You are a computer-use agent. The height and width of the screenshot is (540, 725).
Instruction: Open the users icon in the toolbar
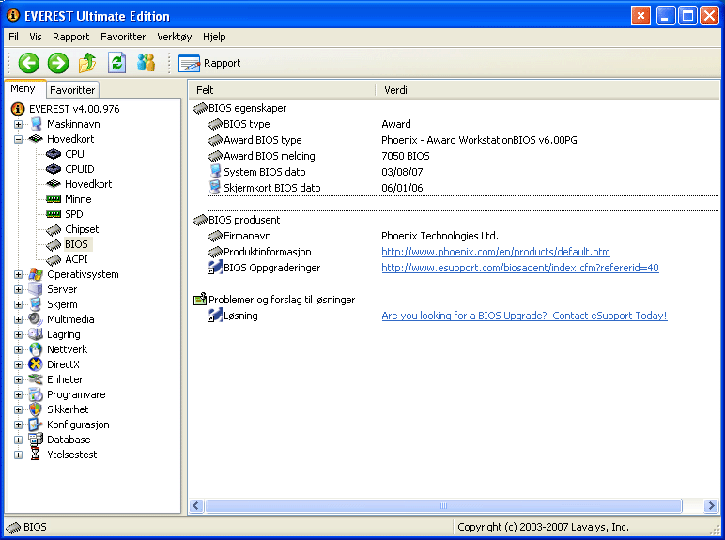147,63
